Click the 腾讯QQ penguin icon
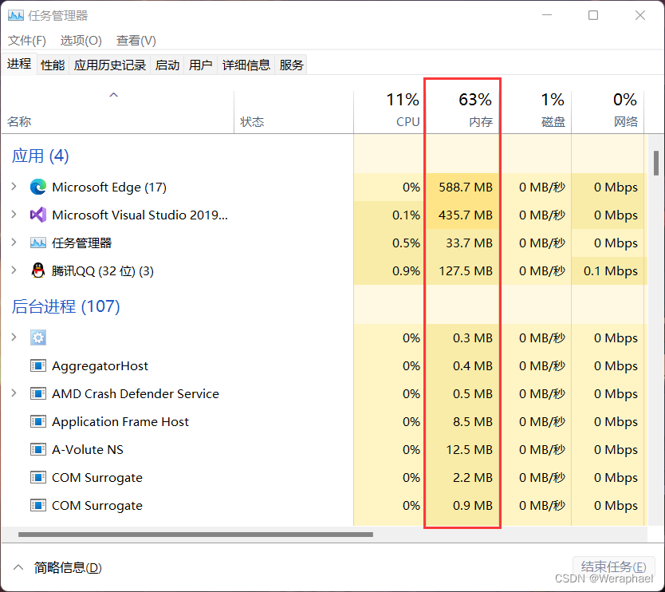Screen dimensions: 665x592 [38, 270]
